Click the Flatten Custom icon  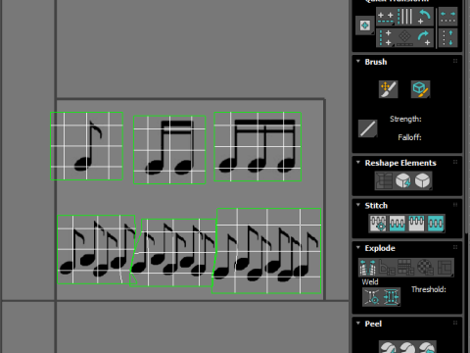pyautogui.click(x=445, y=268)
